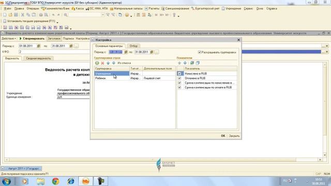Open the Calendar toolbar icon
Image resolution: width=331 pixels, height=186 pixels.
click(x=144, y=15)
